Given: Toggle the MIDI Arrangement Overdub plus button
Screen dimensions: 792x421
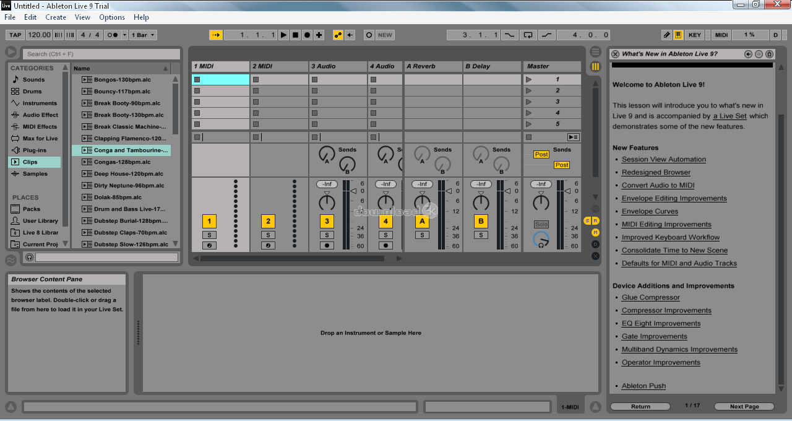Looking at the screenshot, I should click(x=319, y=35).
